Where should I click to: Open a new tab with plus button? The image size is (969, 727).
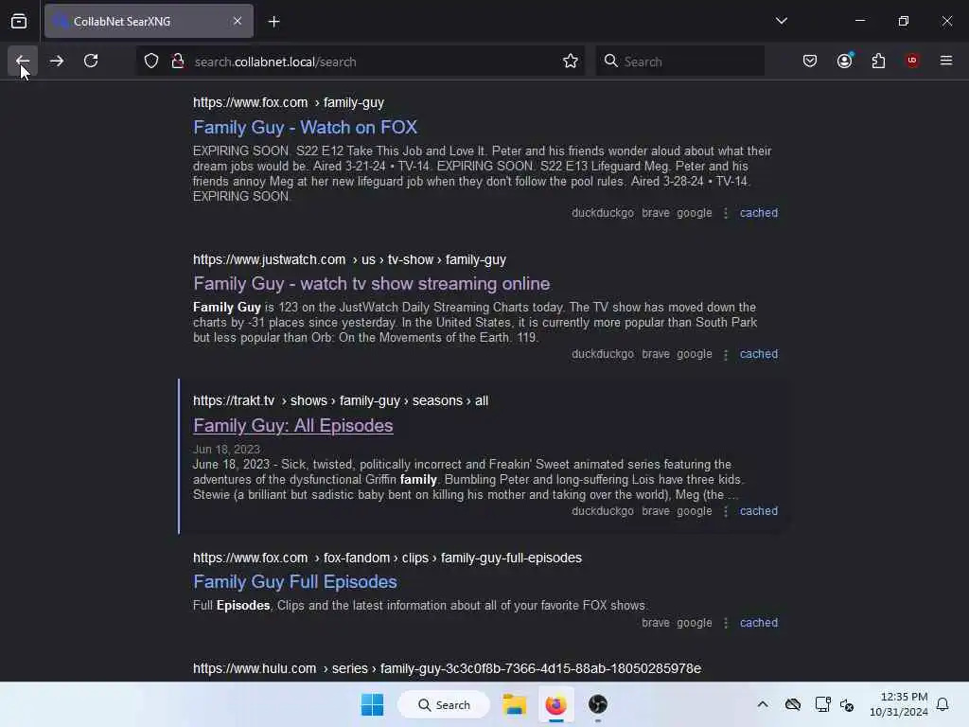coord(273,22)
